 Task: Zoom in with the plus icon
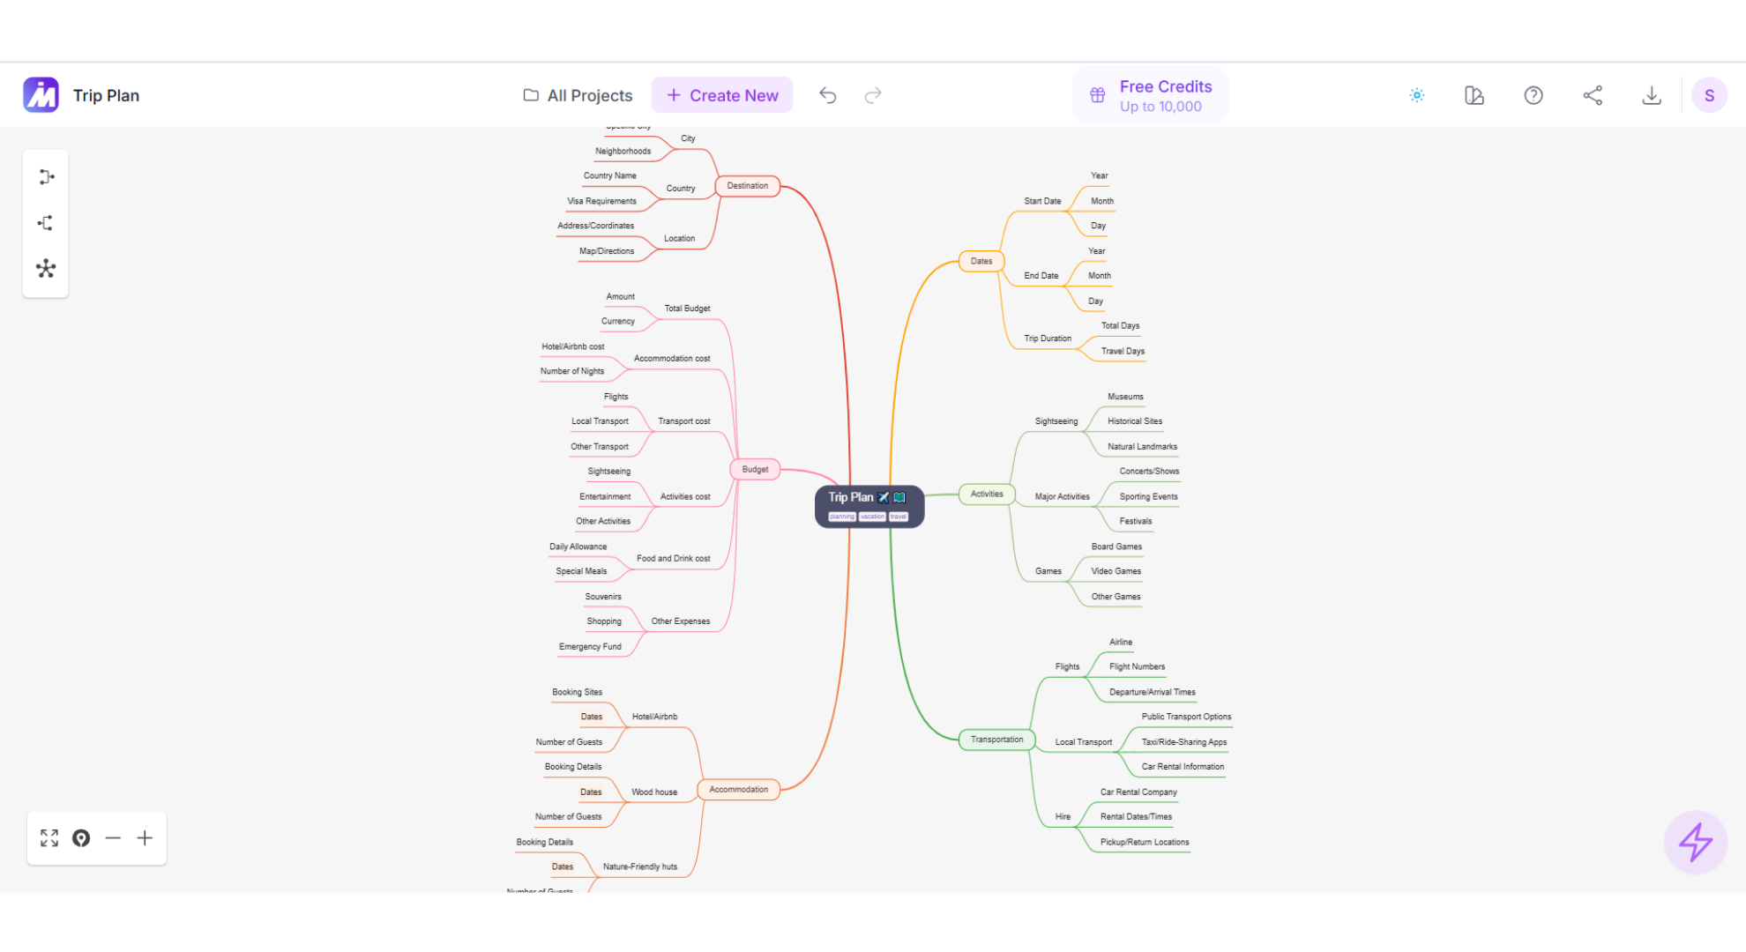(145, 838)
